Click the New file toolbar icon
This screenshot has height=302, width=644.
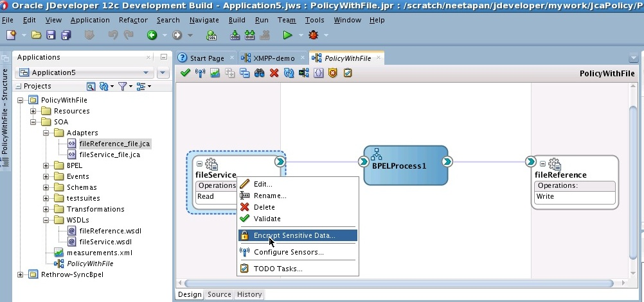[11, 35]
